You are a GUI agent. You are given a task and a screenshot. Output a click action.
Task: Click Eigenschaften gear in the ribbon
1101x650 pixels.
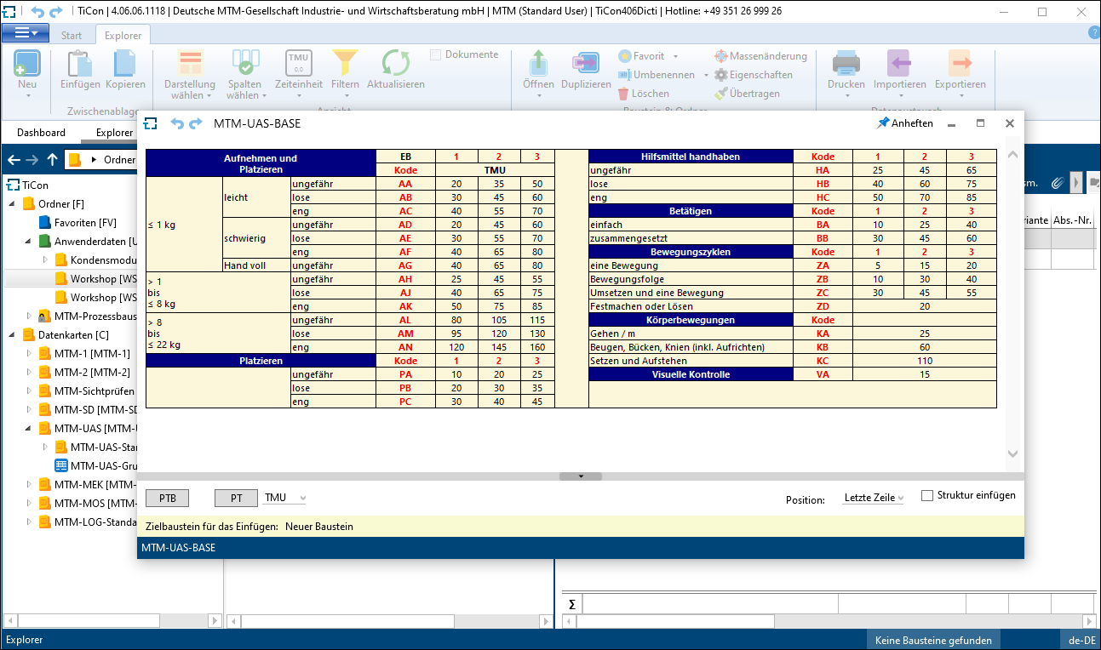[x=754, y=75]
